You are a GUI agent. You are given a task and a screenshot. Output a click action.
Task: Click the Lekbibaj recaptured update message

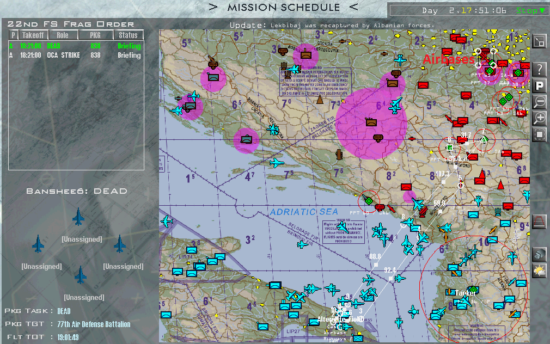click(x=352, y=25)
